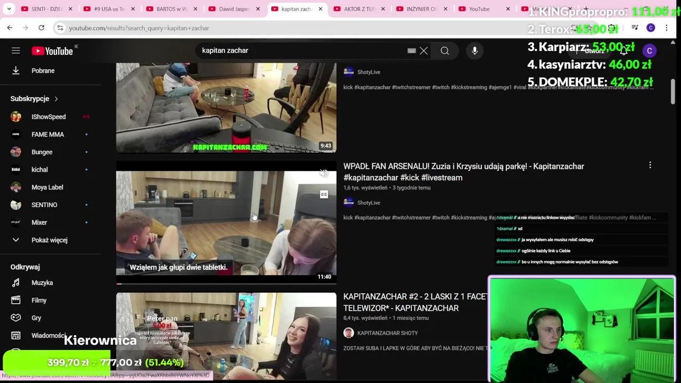Viewport: 681px width, 383px height.
Task: Submit search with magnifier button
Action: click(445, 51)
